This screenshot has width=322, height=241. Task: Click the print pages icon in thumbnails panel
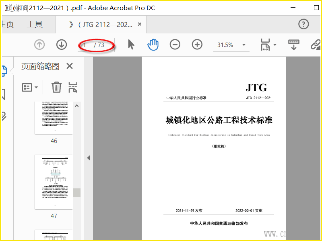tap(73, 87)
